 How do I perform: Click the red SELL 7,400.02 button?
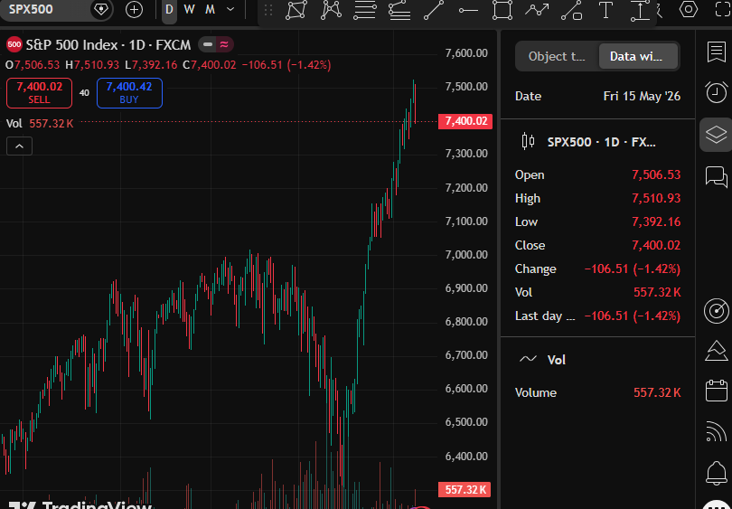pyautogui.click(x=39, y=93)
